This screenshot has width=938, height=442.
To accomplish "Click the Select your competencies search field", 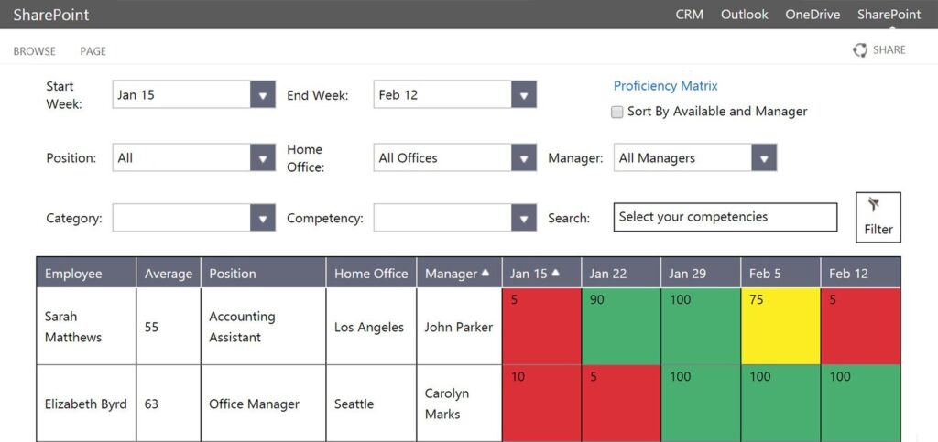I will (725, 217).
